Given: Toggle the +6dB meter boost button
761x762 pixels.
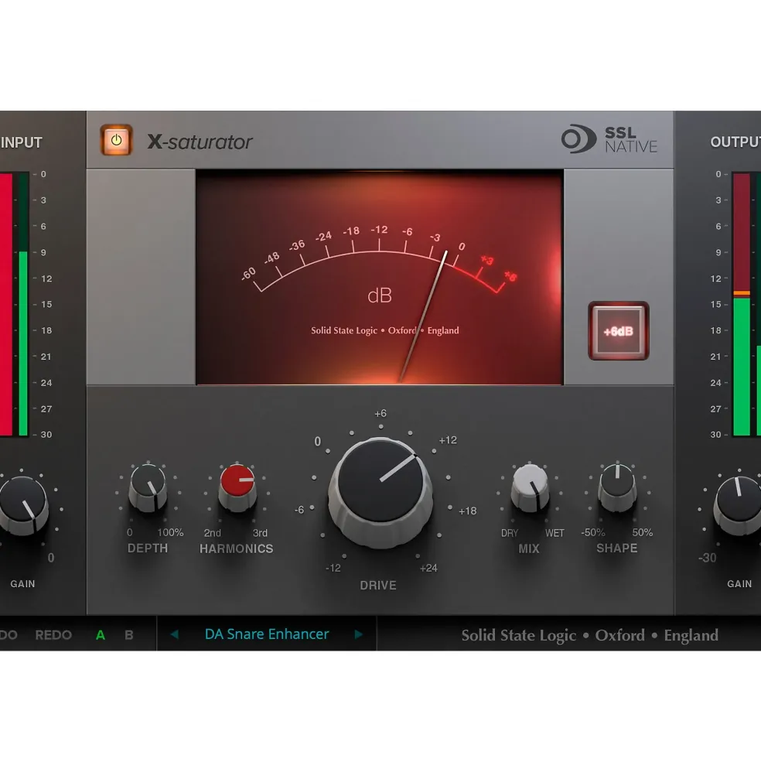Looking at the screenshot, I should [x=618, y=331].
